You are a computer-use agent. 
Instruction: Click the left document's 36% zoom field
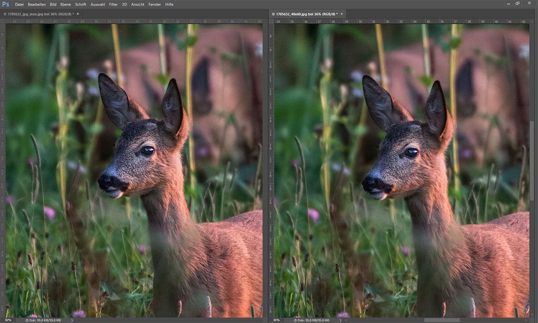(x=8, y=320)
